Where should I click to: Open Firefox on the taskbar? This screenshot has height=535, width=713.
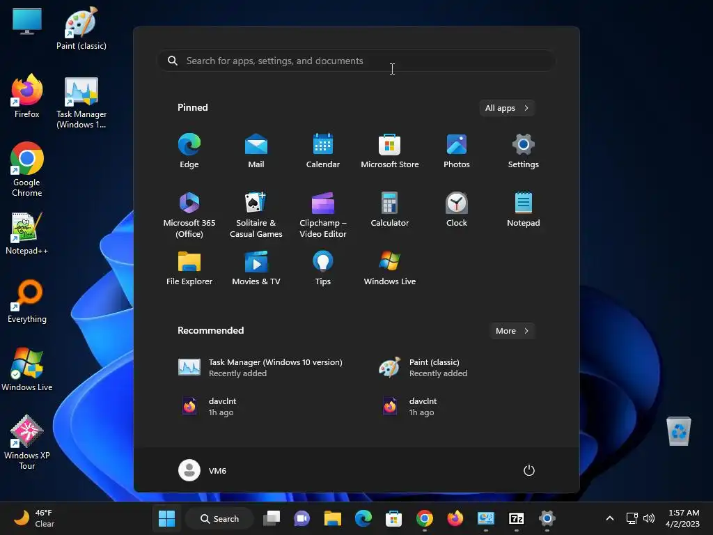[455, 518]
